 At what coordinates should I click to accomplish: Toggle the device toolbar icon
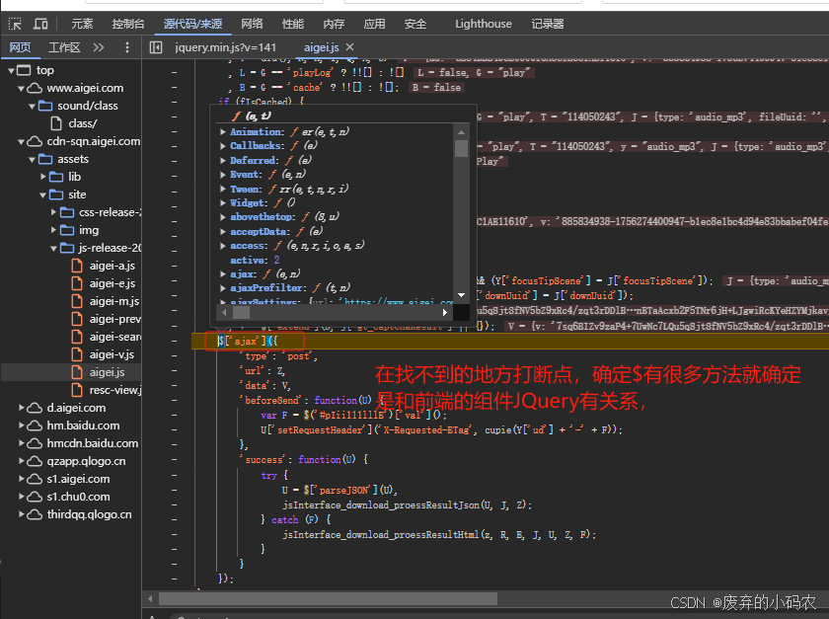pyautogui.click(x=40, y=24)
